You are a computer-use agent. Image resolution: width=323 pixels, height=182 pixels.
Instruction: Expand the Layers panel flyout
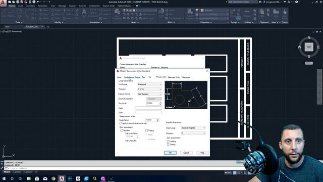(135, 22)
